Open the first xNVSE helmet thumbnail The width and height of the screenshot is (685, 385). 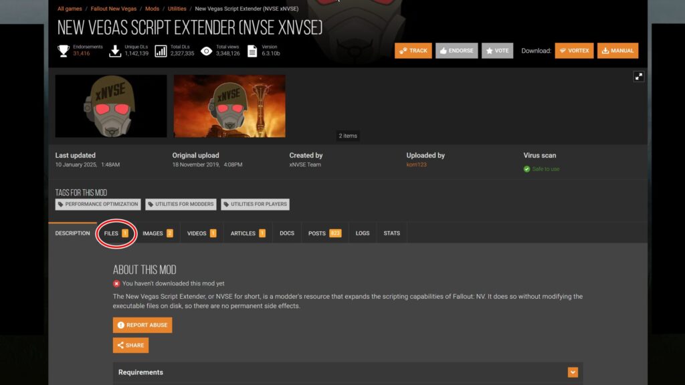coord(111,106)
